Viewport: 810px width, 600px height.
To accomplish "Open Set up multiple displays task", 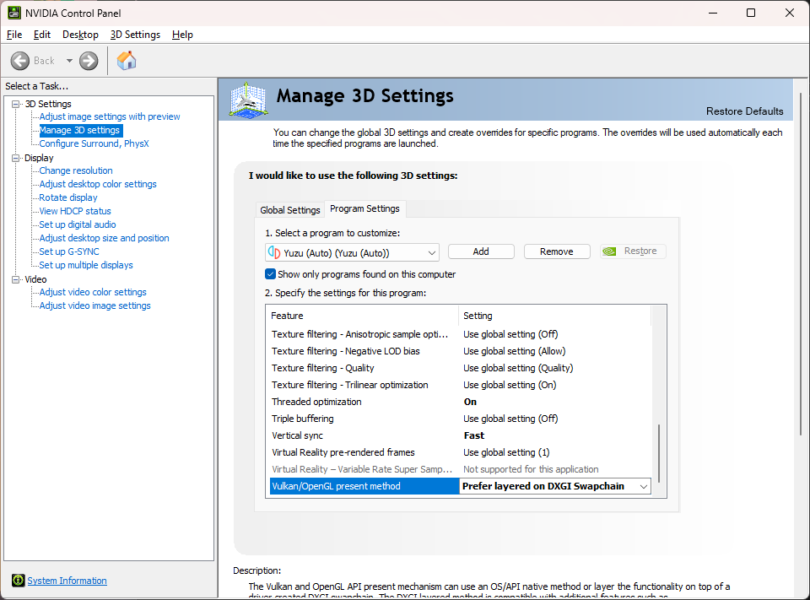I will pos(86,265).
